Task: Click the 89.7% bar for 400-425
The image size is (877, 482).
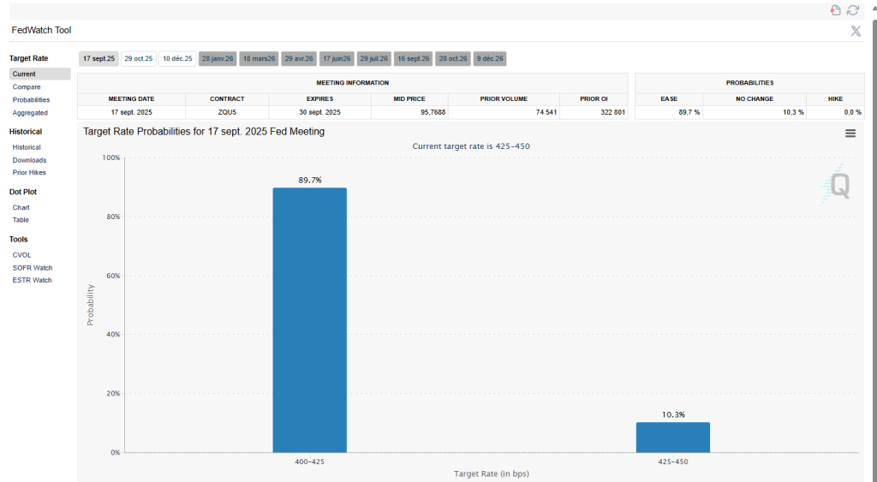Action: [309, 319]
